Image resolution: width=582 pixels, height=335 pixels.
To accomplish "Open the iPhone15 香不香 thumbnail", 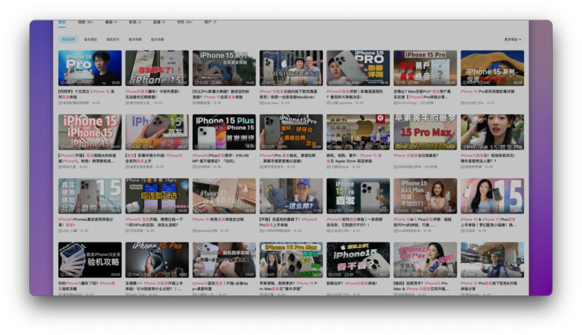I will pyautogui.click(x=358, y=260).
